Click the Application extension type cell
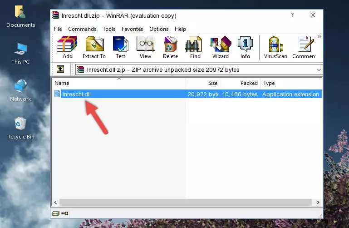The image size is (349, 228). point(290,94)
